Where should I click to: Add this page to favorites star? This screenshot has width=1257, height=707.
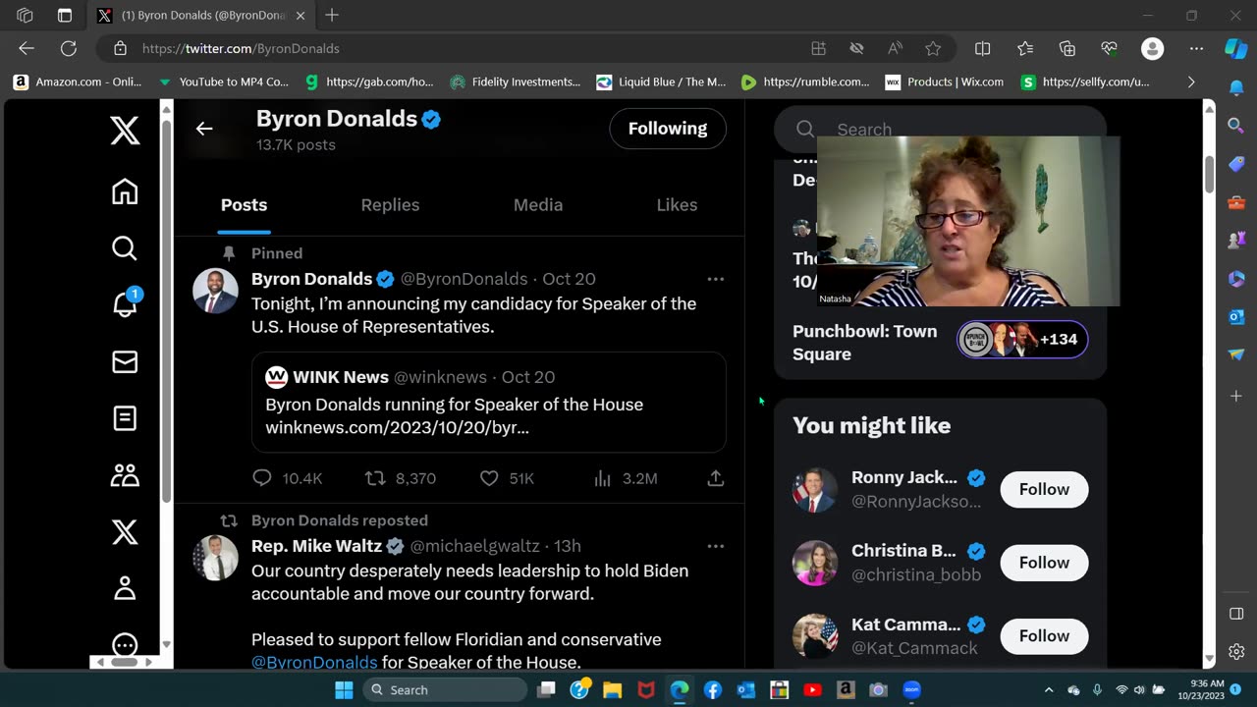933,48
